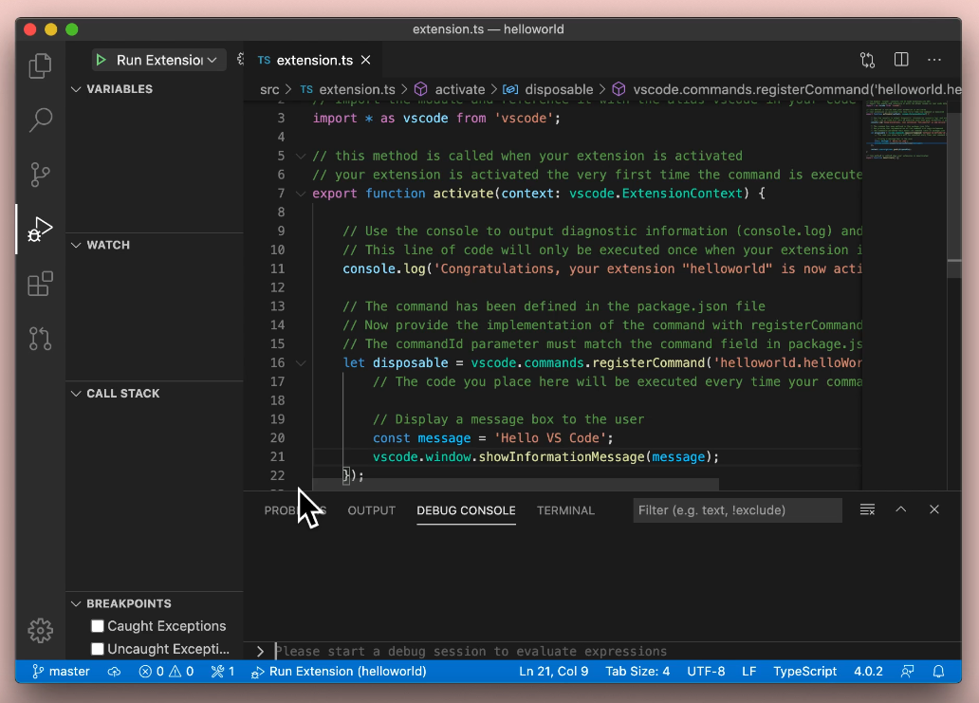Maximize the panel with chevron up
979x703 pixels.
point(901,509)
